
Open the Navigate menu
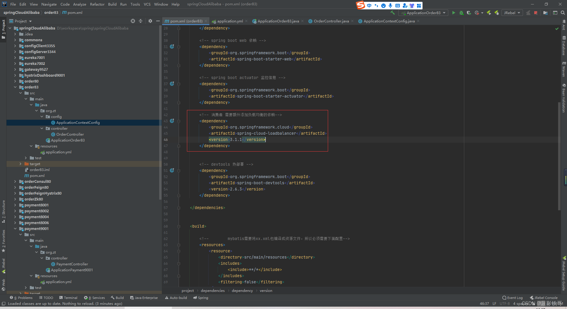pos(49,4)
